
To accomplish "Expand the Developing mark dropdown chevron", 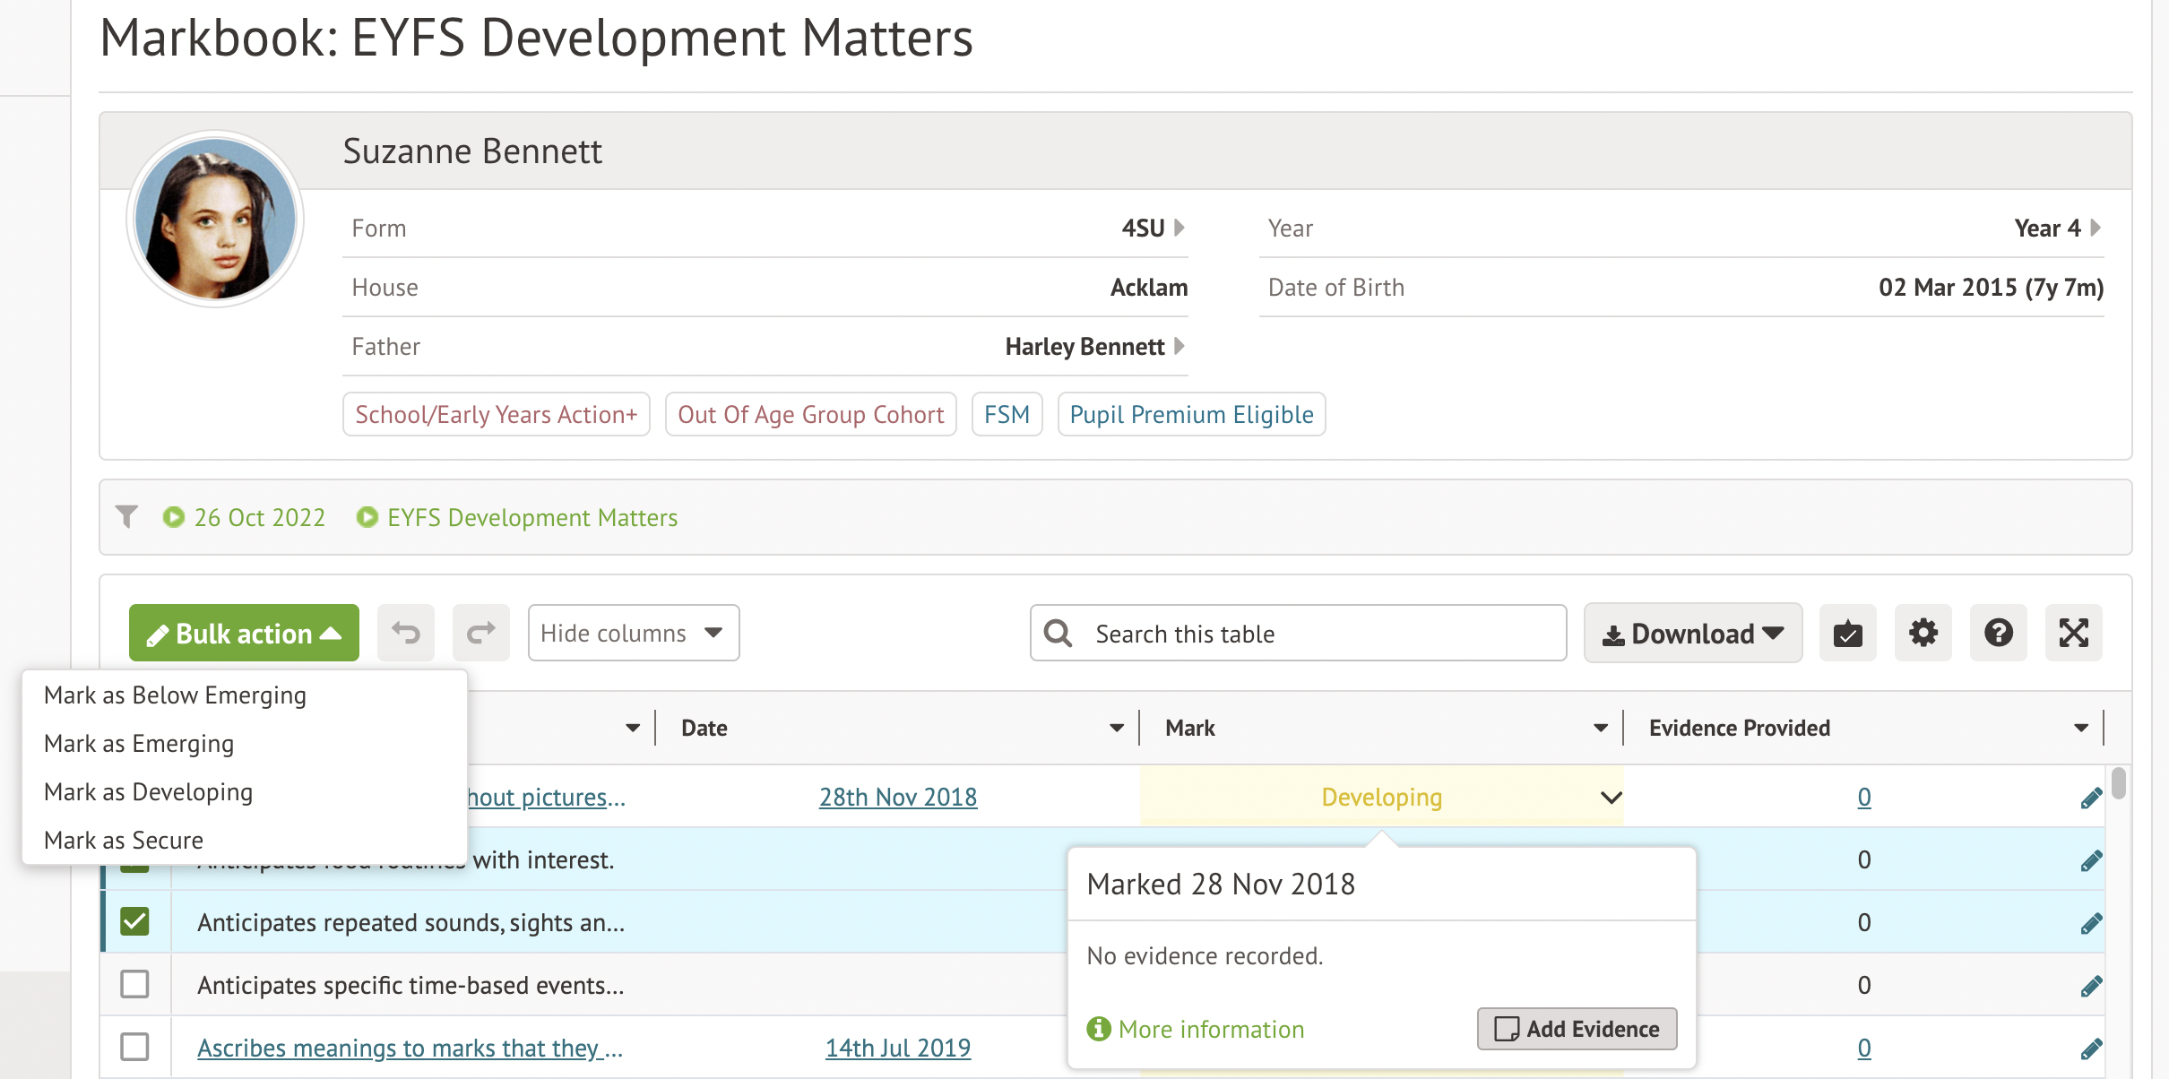I will coord(1611,798).
